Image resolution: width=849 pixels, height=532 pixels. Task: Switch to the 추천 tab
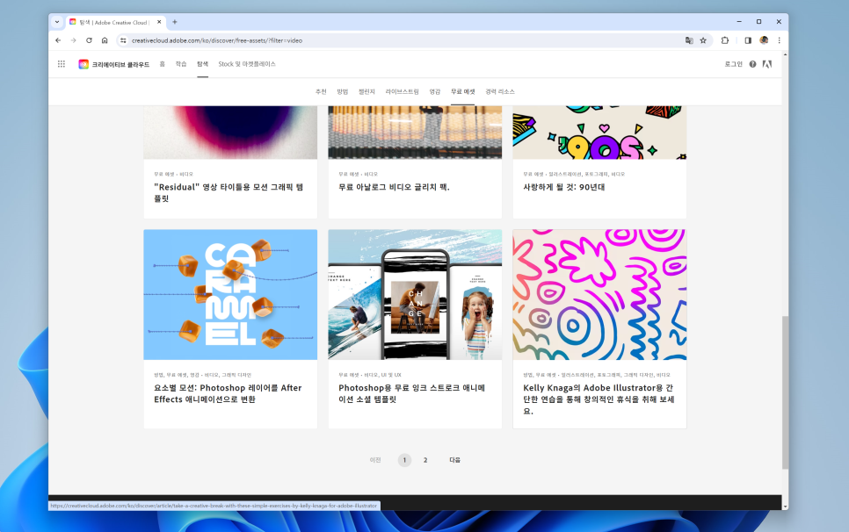click(321, 91)
